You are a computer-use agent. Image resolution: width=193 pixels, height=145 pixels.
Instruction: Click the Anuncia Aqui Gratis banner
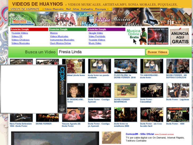tap(180, 36)
